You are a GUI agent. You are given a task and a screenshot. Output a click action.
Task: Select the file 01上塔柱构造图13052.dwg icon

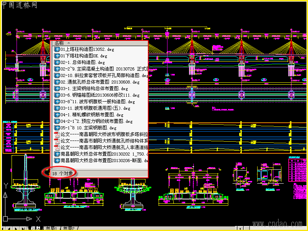[57, 49]
